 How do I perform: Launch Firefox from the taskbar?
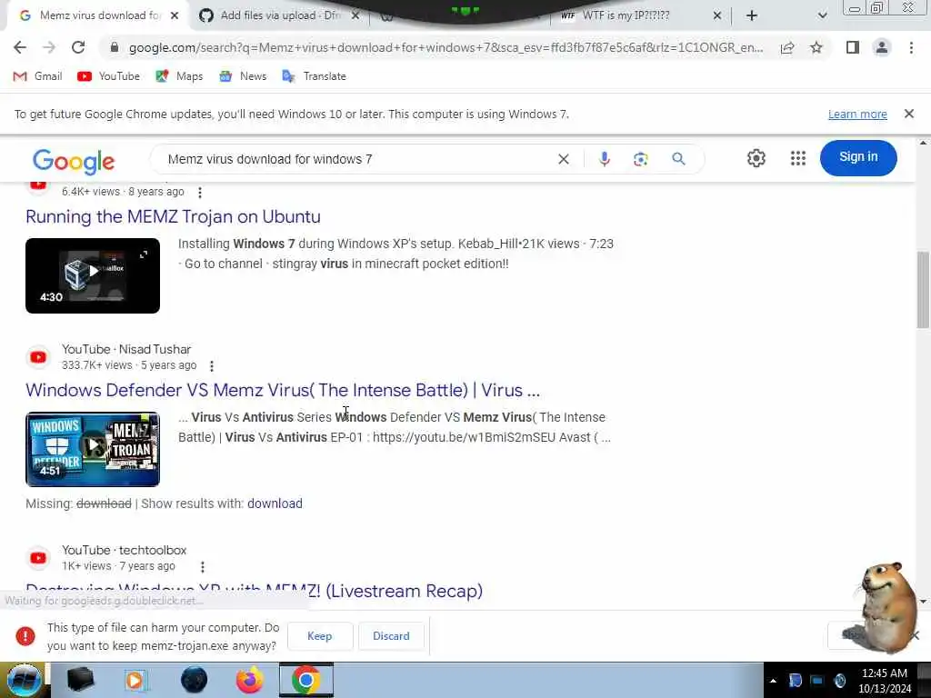(249, 680)
